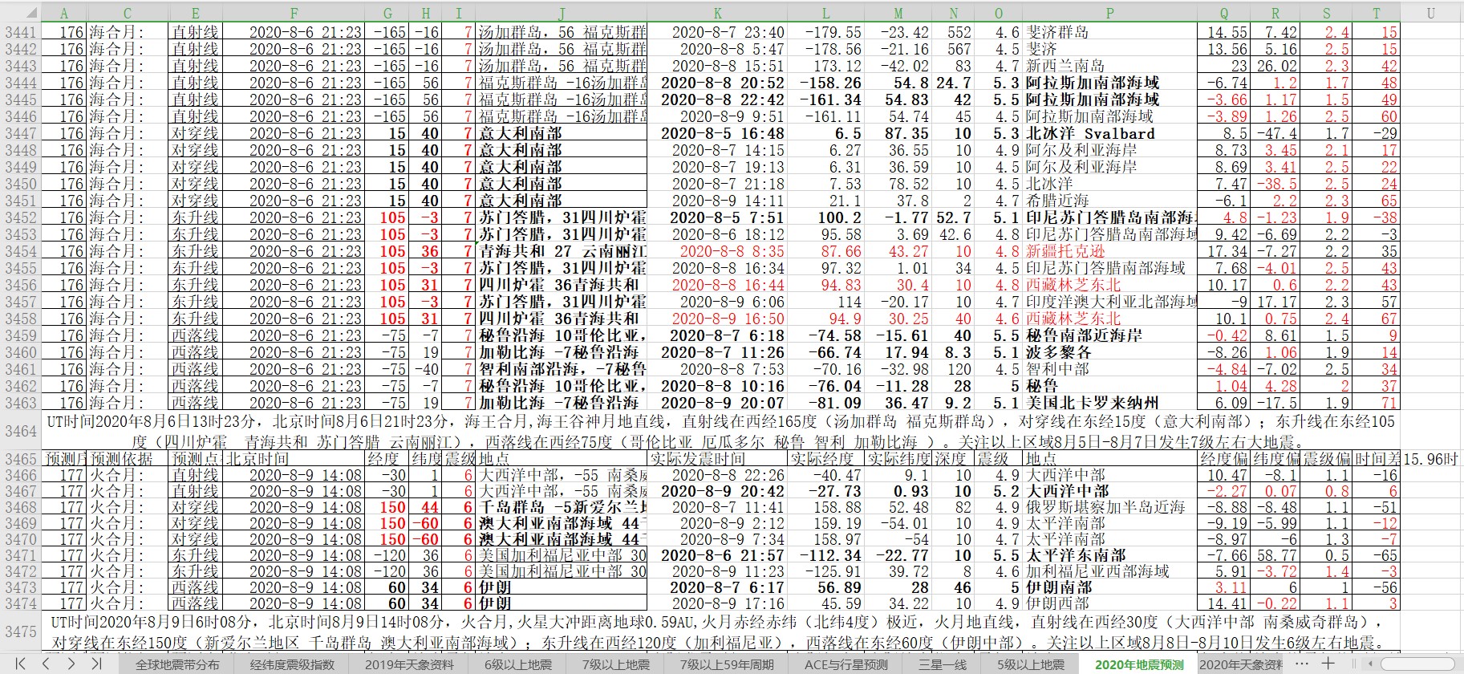Click the 实际发震时间 header cell

tap(717, 459)
